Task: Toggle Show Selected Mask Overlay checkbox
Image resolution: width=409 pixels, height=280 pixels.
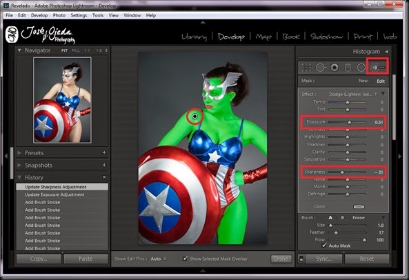Action: [x=186, y=259]
